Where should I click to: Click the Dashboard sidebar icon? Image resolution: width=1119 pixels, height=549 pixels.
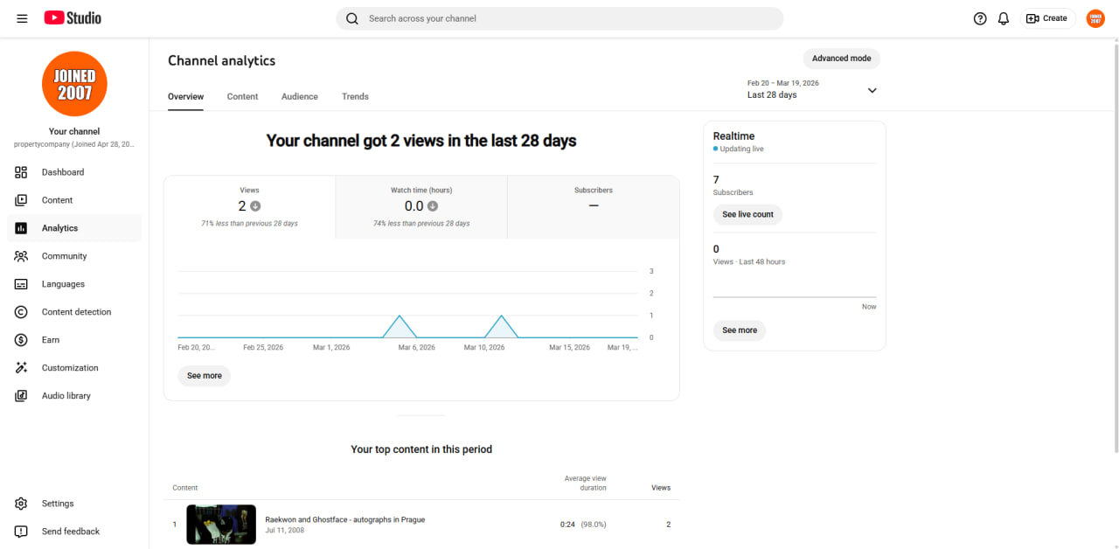click(22, 172)
